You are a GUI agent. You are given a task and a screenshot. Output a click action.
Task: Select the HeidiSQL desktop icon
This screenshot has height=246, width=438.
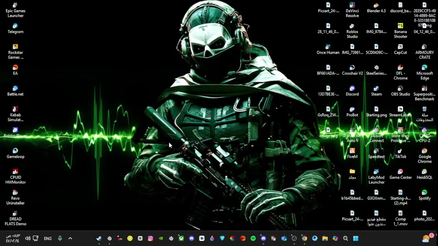425,175
